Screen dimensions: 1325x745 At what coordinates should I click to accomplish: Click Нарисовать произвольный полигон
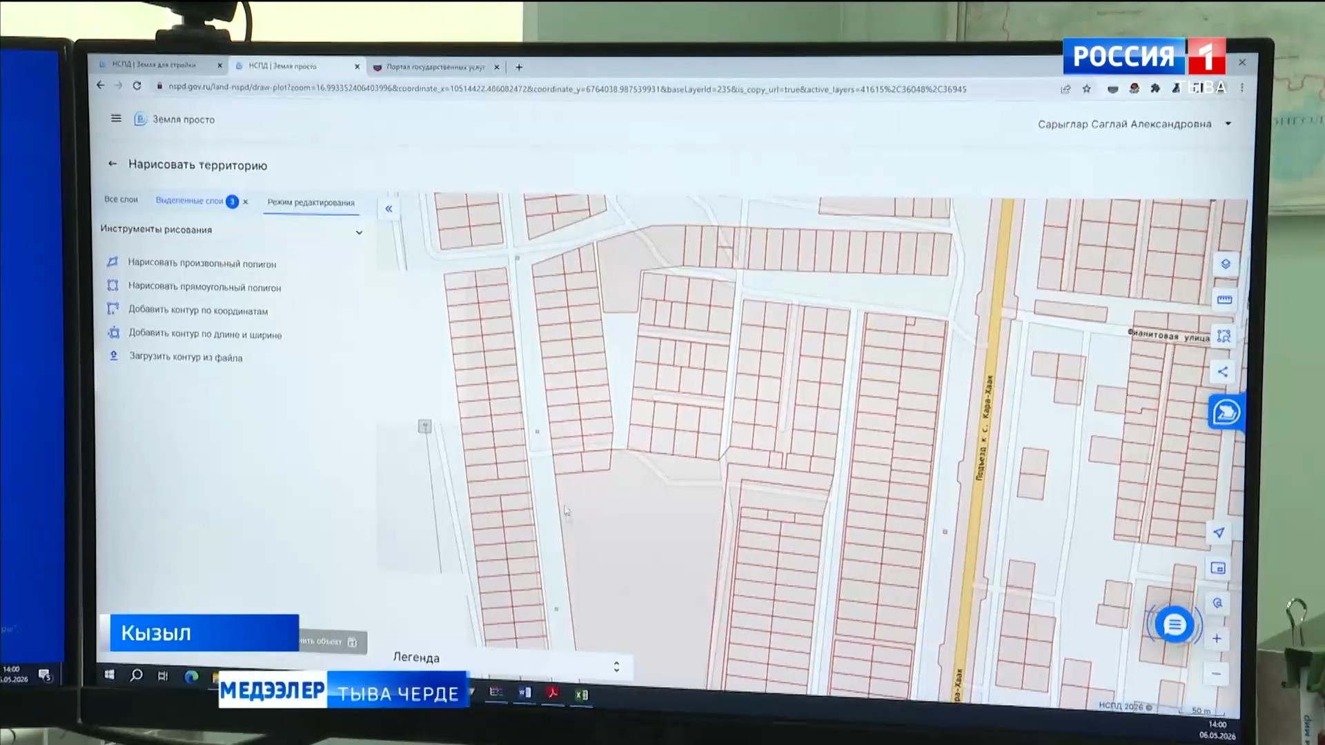point(202,264)
